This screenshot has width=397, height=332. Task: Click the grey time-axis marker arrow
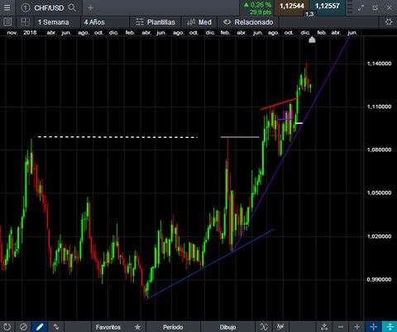pos(312,40)
